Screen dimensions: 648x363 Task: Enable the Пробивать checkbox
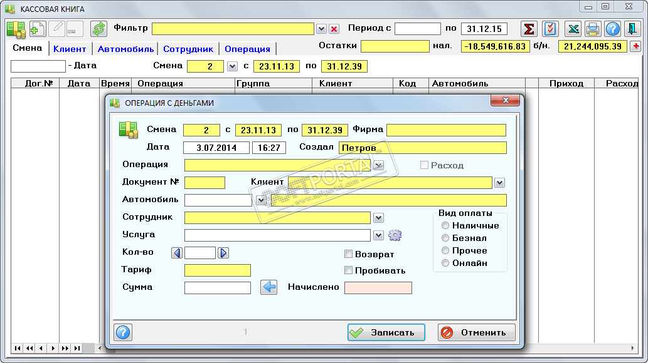click(348, 270)
